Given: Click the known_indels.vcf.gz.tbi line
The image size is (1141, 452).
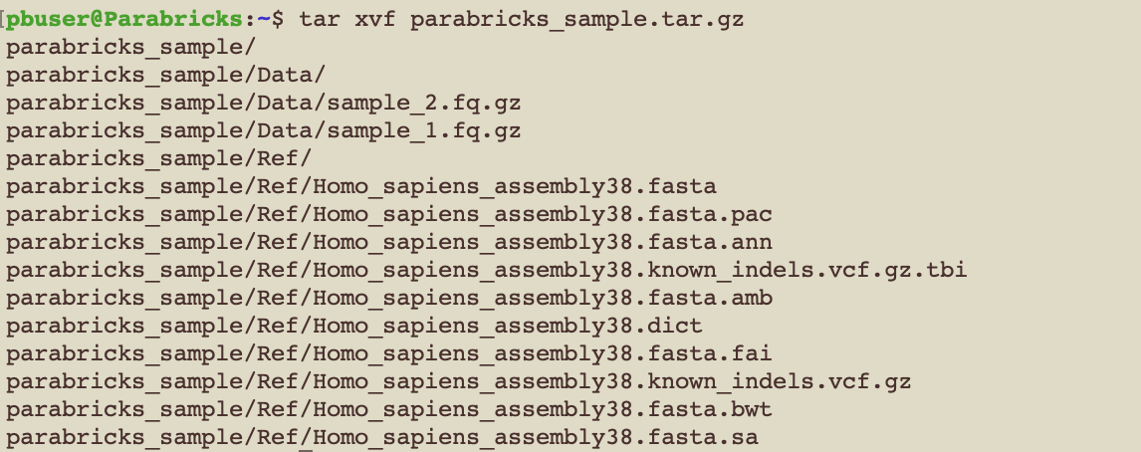Looking at the screenshot, I should pyautogui.click(x=486, y=270).
